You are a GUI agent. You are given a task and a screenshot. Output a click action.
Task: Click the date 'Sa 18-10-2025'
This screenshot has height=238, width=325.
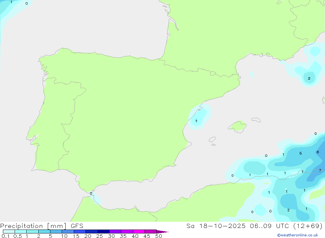tap(216, 226)
